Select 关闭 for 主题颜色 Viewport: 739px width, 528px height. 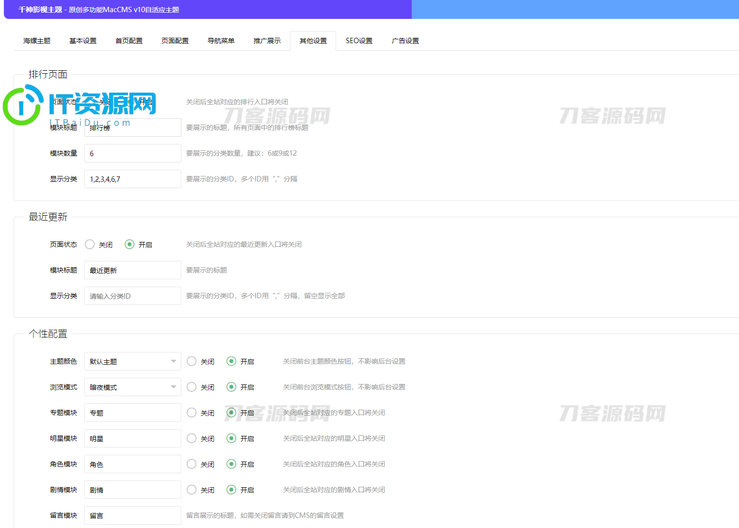(200, 361)
